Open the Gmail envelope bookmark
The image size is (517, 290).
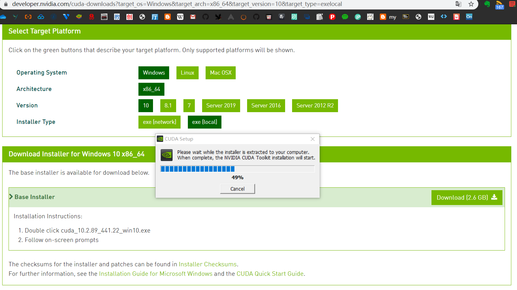point(193,17)
